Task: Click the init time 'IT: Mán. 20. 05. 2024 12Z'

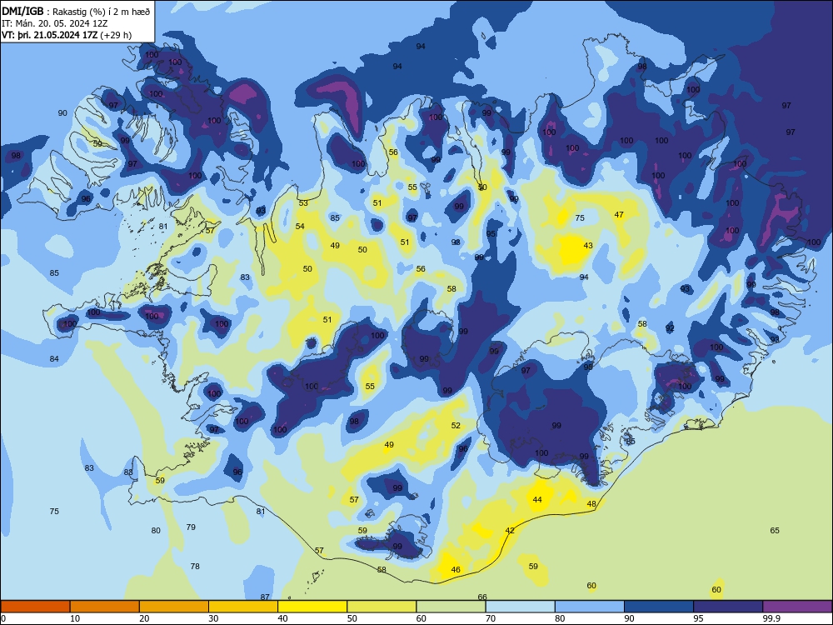Action: (x=55, y=23)
